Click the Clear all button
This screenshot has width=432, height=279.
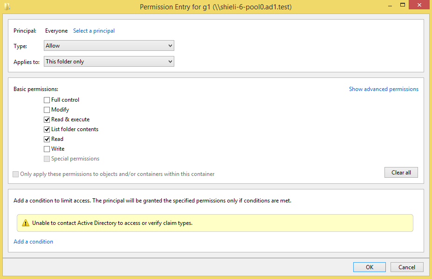point(401,172)
